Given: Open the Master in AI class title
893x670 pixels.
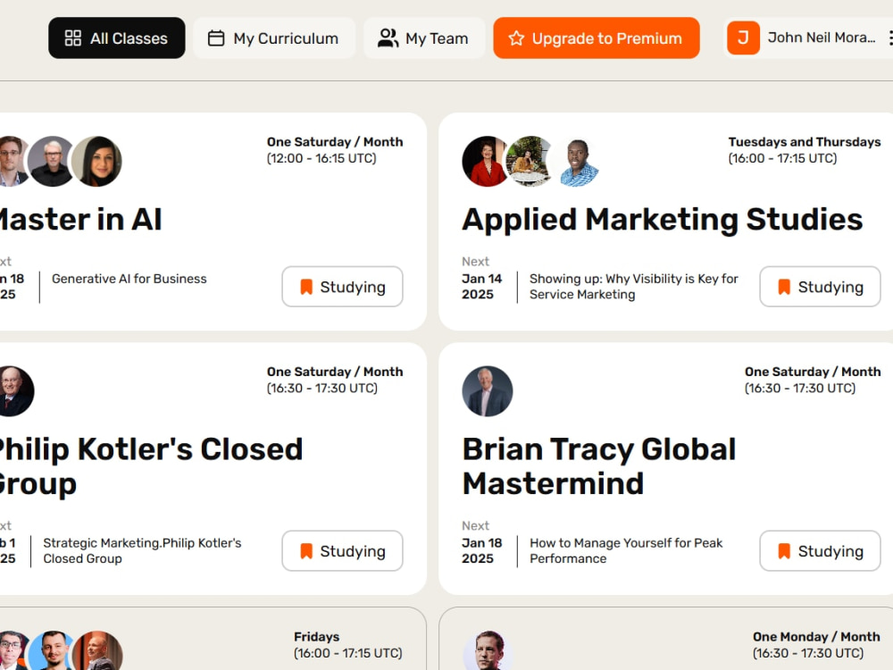Looking at the screenshot, I should pyautogui.click(x=80, y=220).
